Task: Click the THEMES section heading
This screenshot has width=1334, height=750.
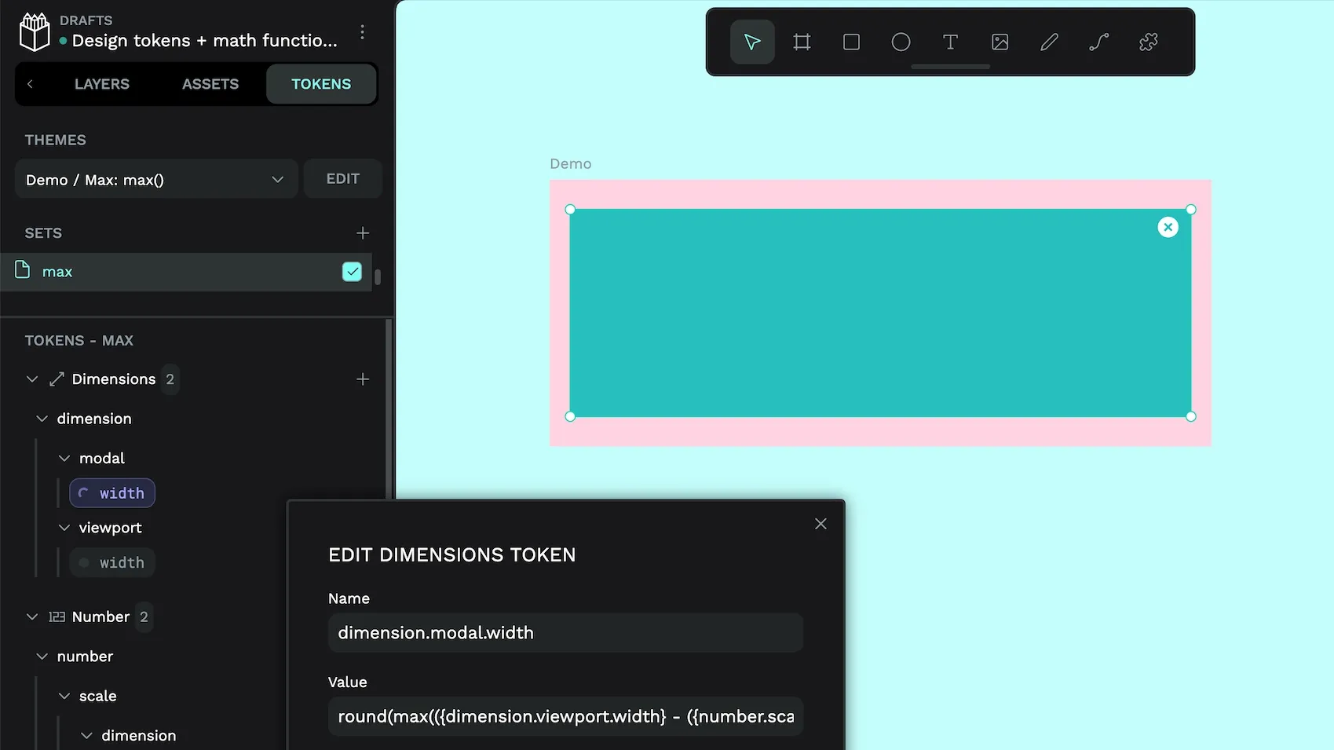Action: pyautogui.click(x=56, y=140)
